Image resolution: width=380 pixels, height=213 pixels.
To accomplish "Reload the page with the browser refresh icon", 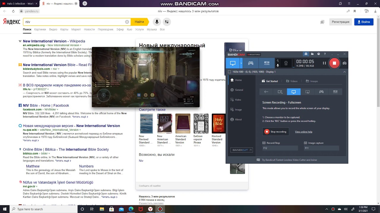I will (x=13, y=11).
